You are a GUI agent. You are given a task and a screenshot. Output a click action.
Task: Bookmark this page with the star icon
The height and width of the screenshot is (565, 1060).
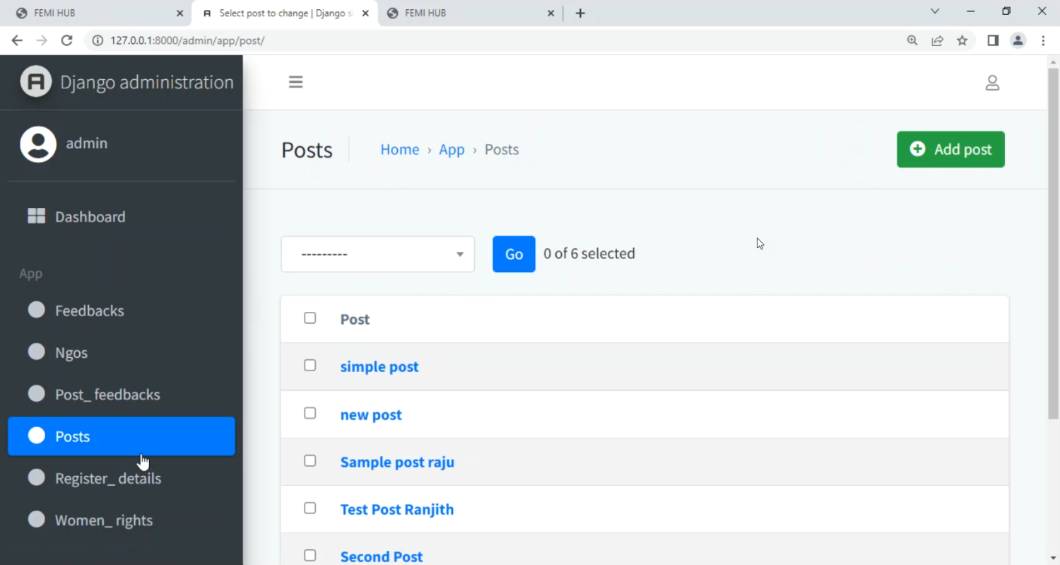point(962,40)
